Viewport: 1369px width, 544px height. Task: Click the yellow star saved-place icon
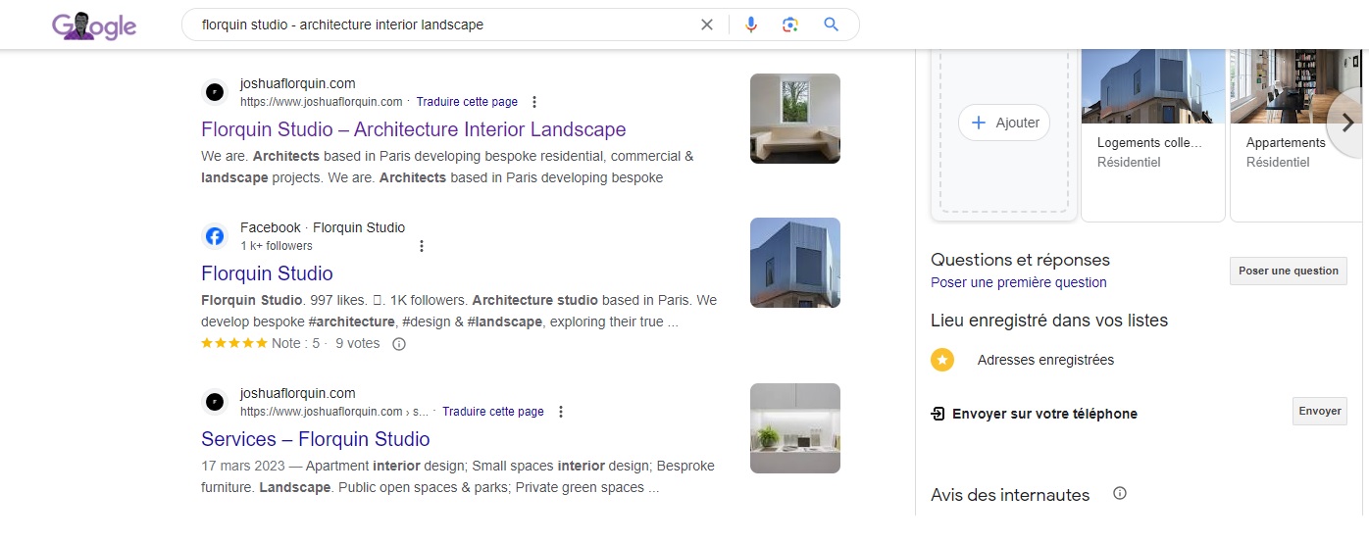click(x=942, y=360)
